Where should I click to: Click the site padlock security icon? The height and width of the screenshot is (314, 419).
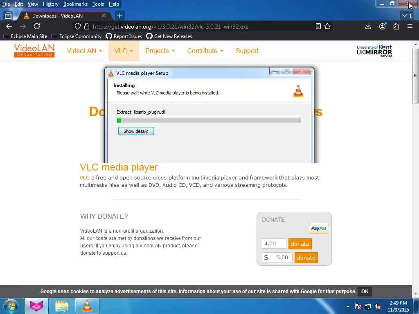[x=87, y=26]
